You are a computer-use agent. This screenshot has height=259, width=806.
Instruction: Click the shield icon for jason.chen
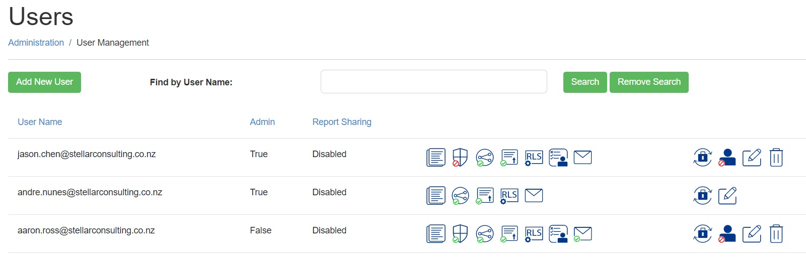(x=460, y=158)
